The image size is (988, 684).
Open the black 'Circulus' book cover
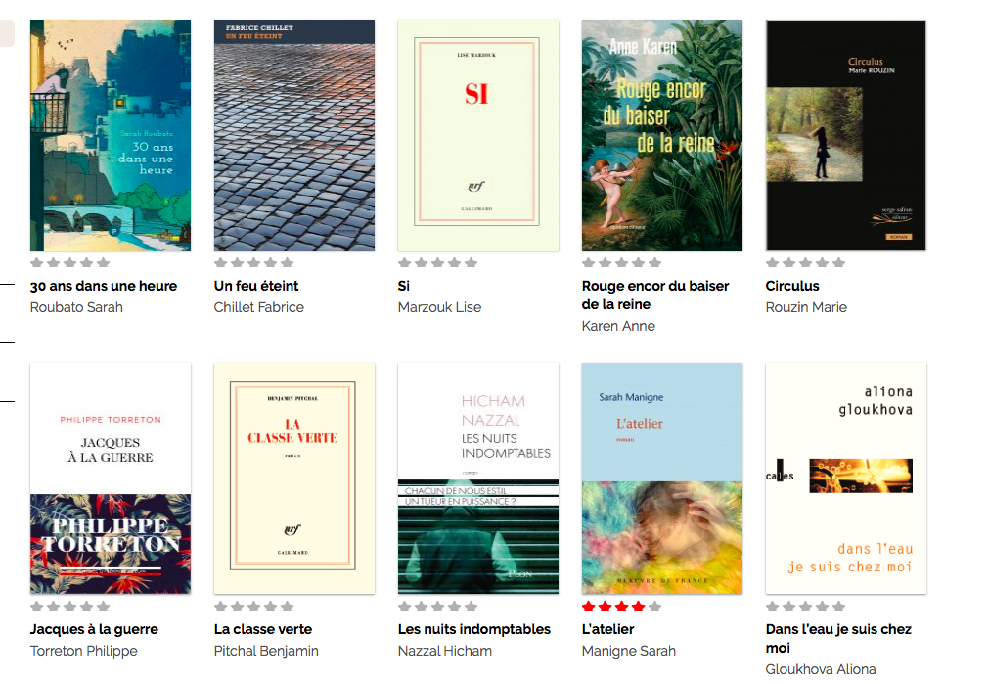pyautogui.click(x=846, y=135)
